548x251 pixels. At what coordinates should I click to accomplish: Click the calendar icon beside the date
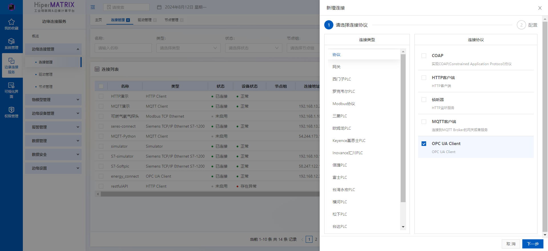click(x=159, y=7)
